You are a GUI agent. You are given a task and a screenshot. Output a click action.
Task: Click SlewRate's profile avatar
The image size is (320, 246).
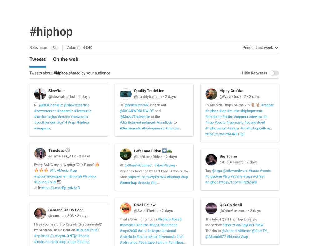(40, 94)
